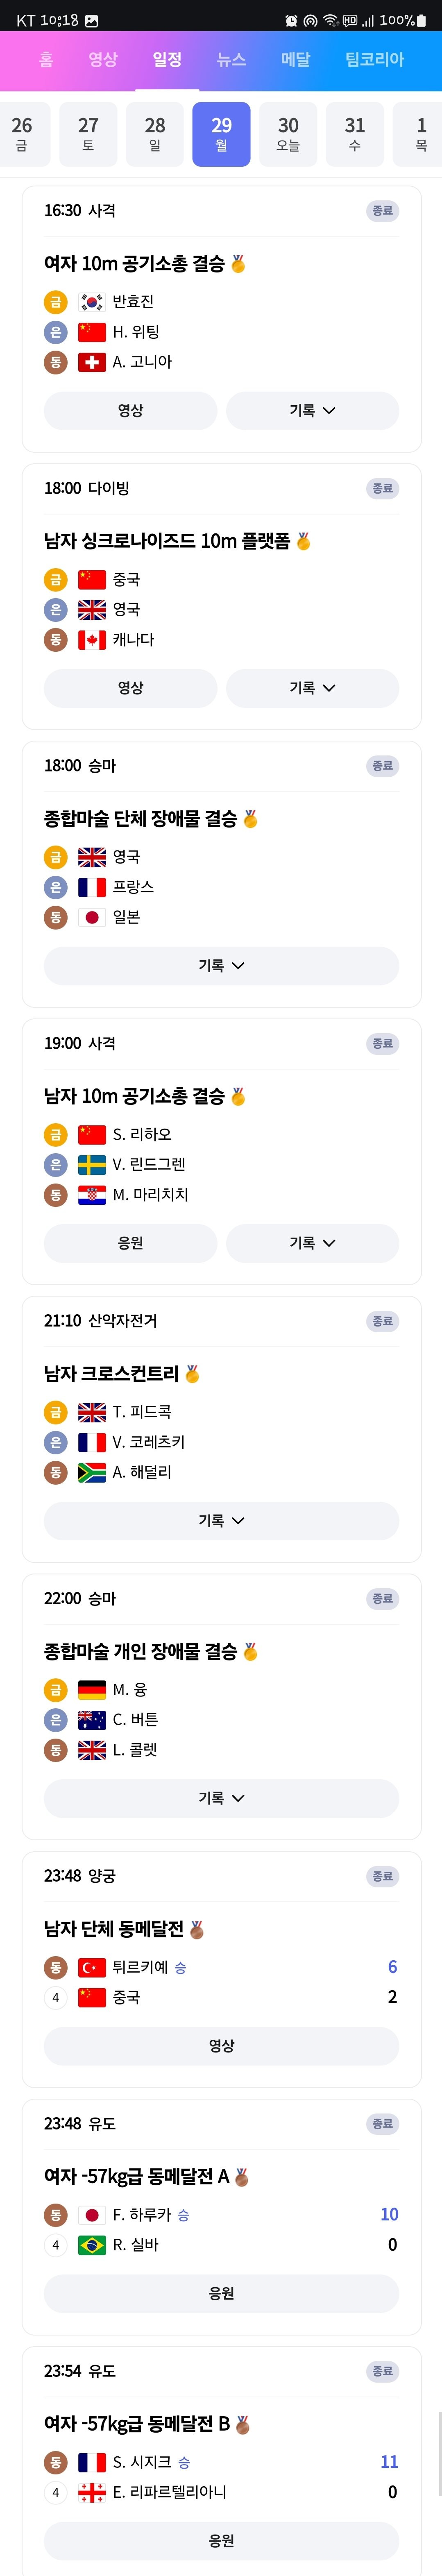Tap the gold medal icon beside 여자 10m 공기소총 결승
The width and height of the screenshot is (442, 2576).
(x=238, y=264)
